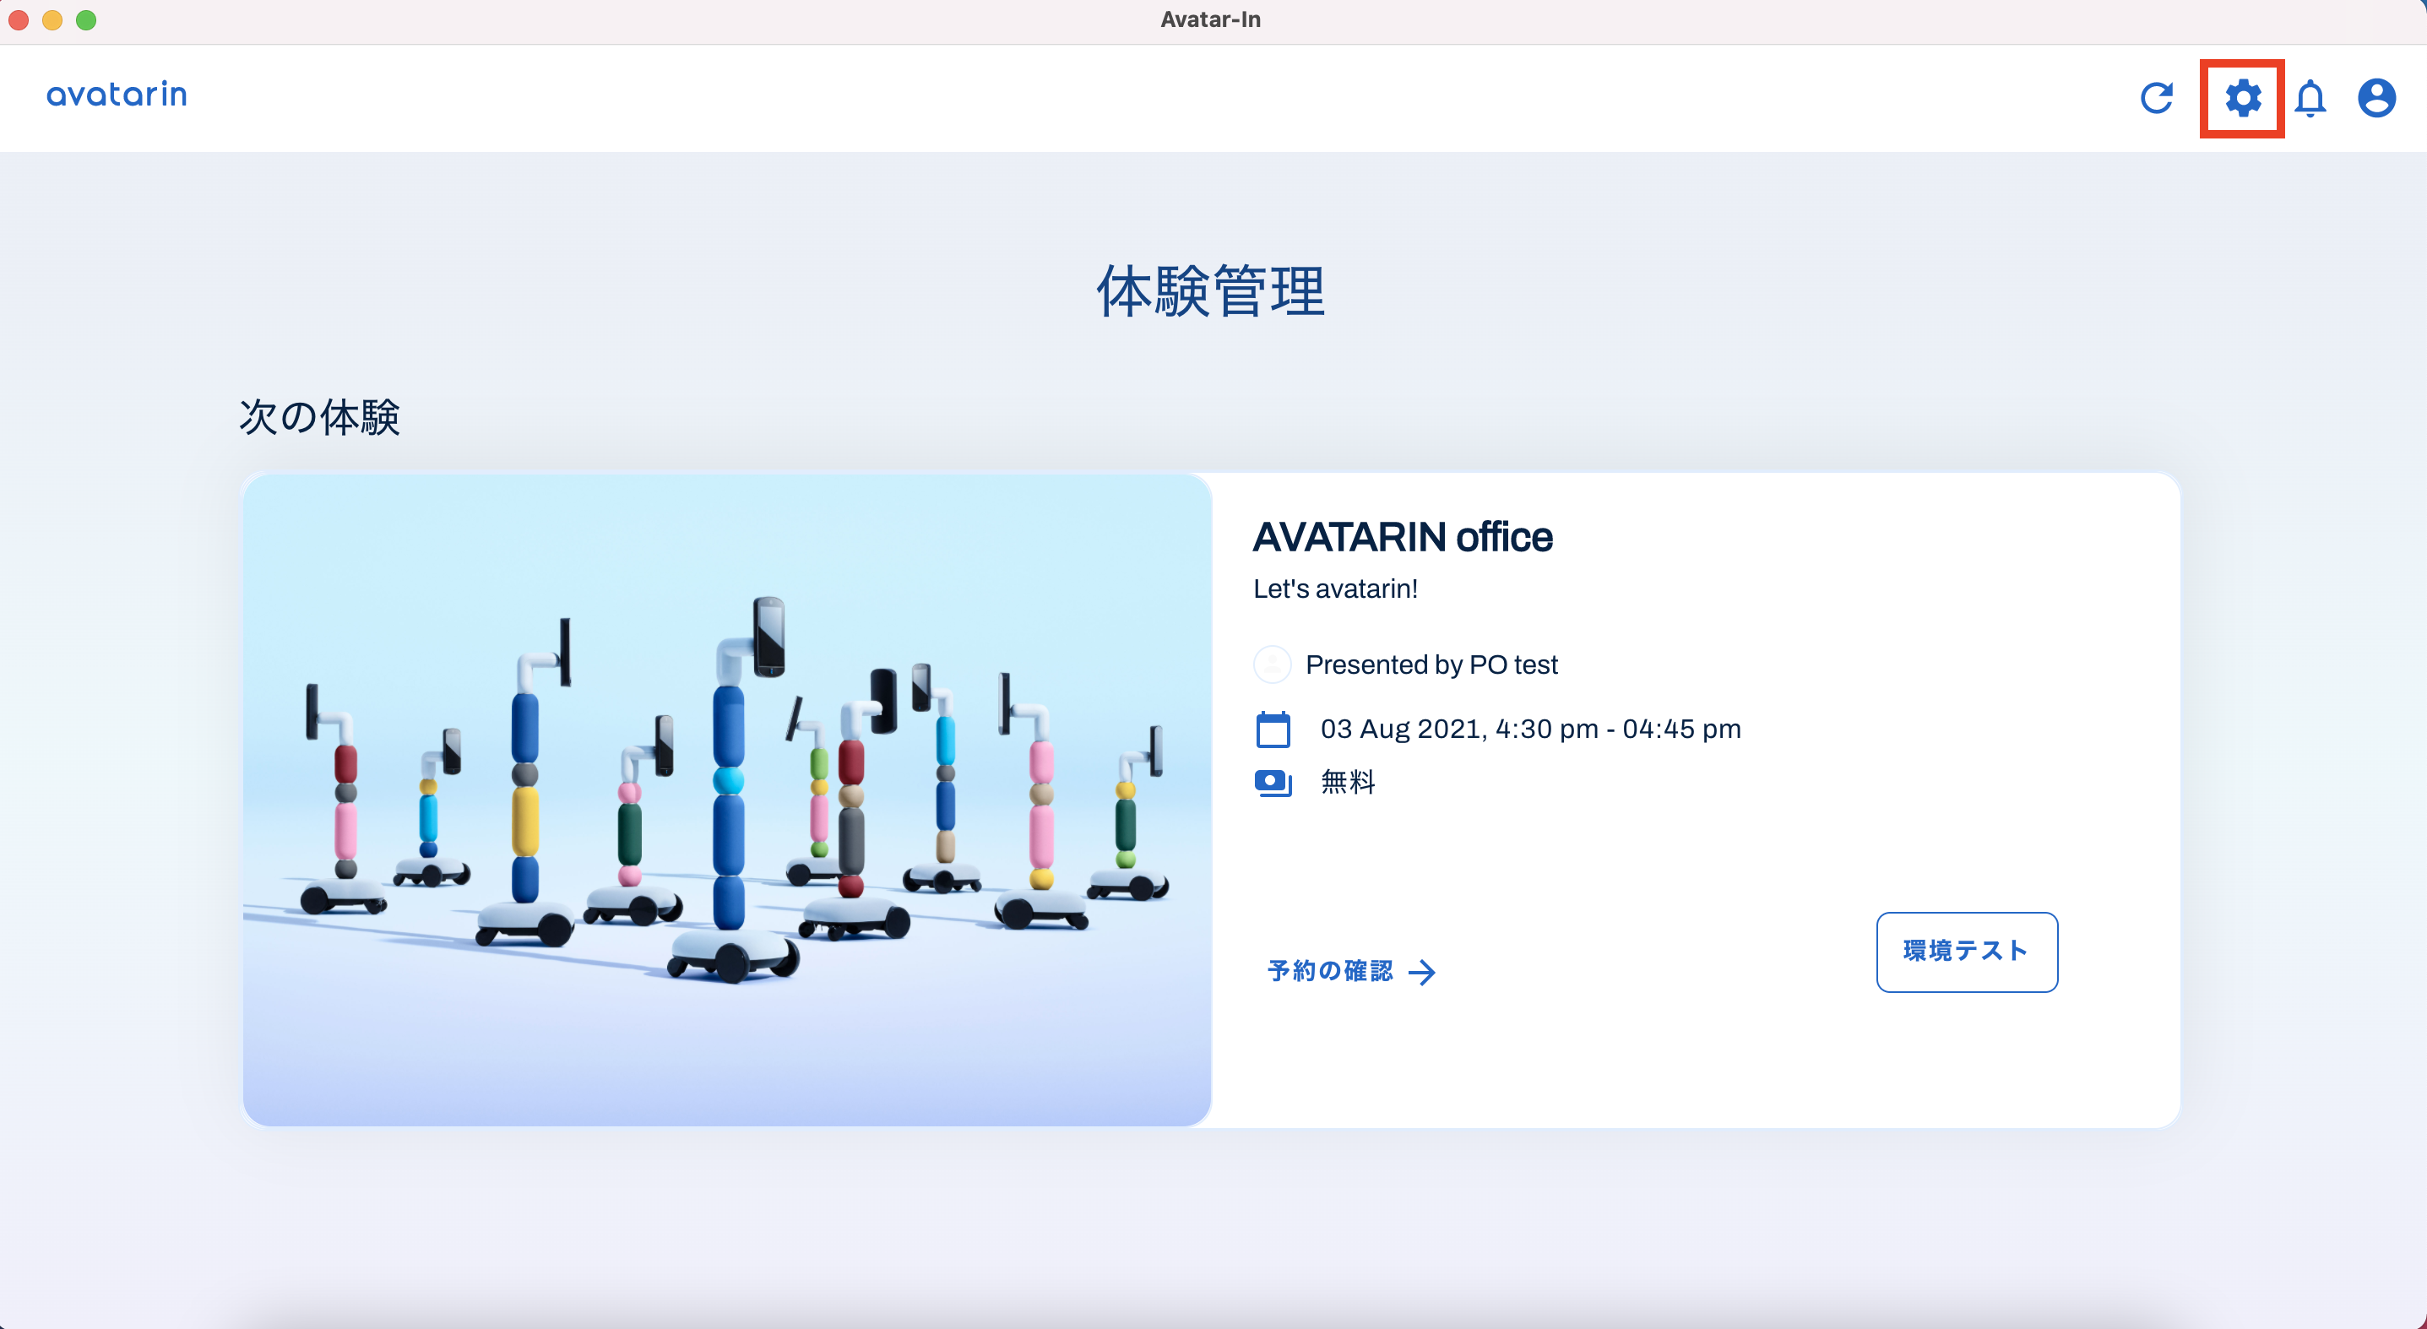Click the AVATARIN office title

point(1402,537)
